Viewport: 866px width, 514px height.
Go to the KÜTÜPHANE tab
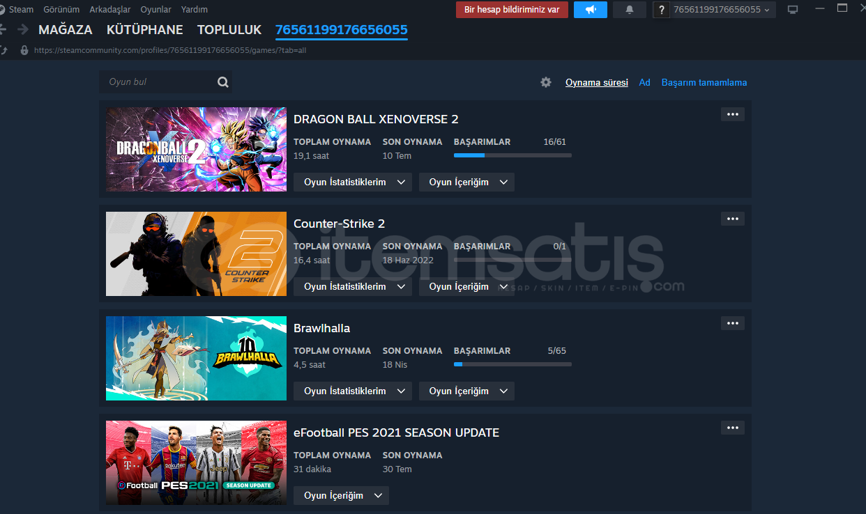click(145, 30)
